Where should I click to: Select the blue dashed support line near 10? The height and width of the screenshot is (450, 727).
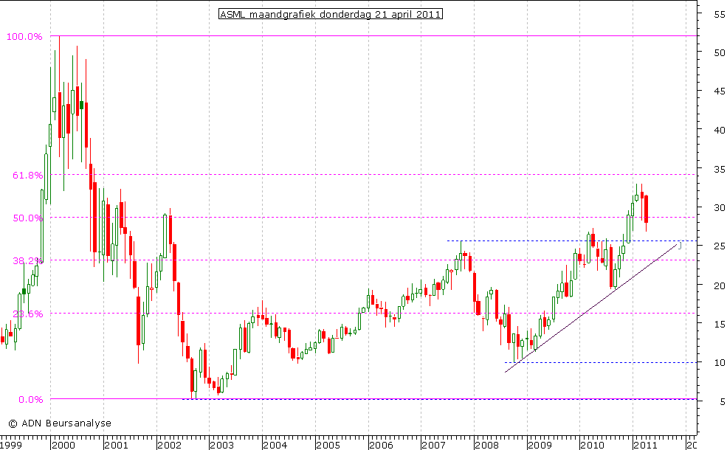click(601, 362)
